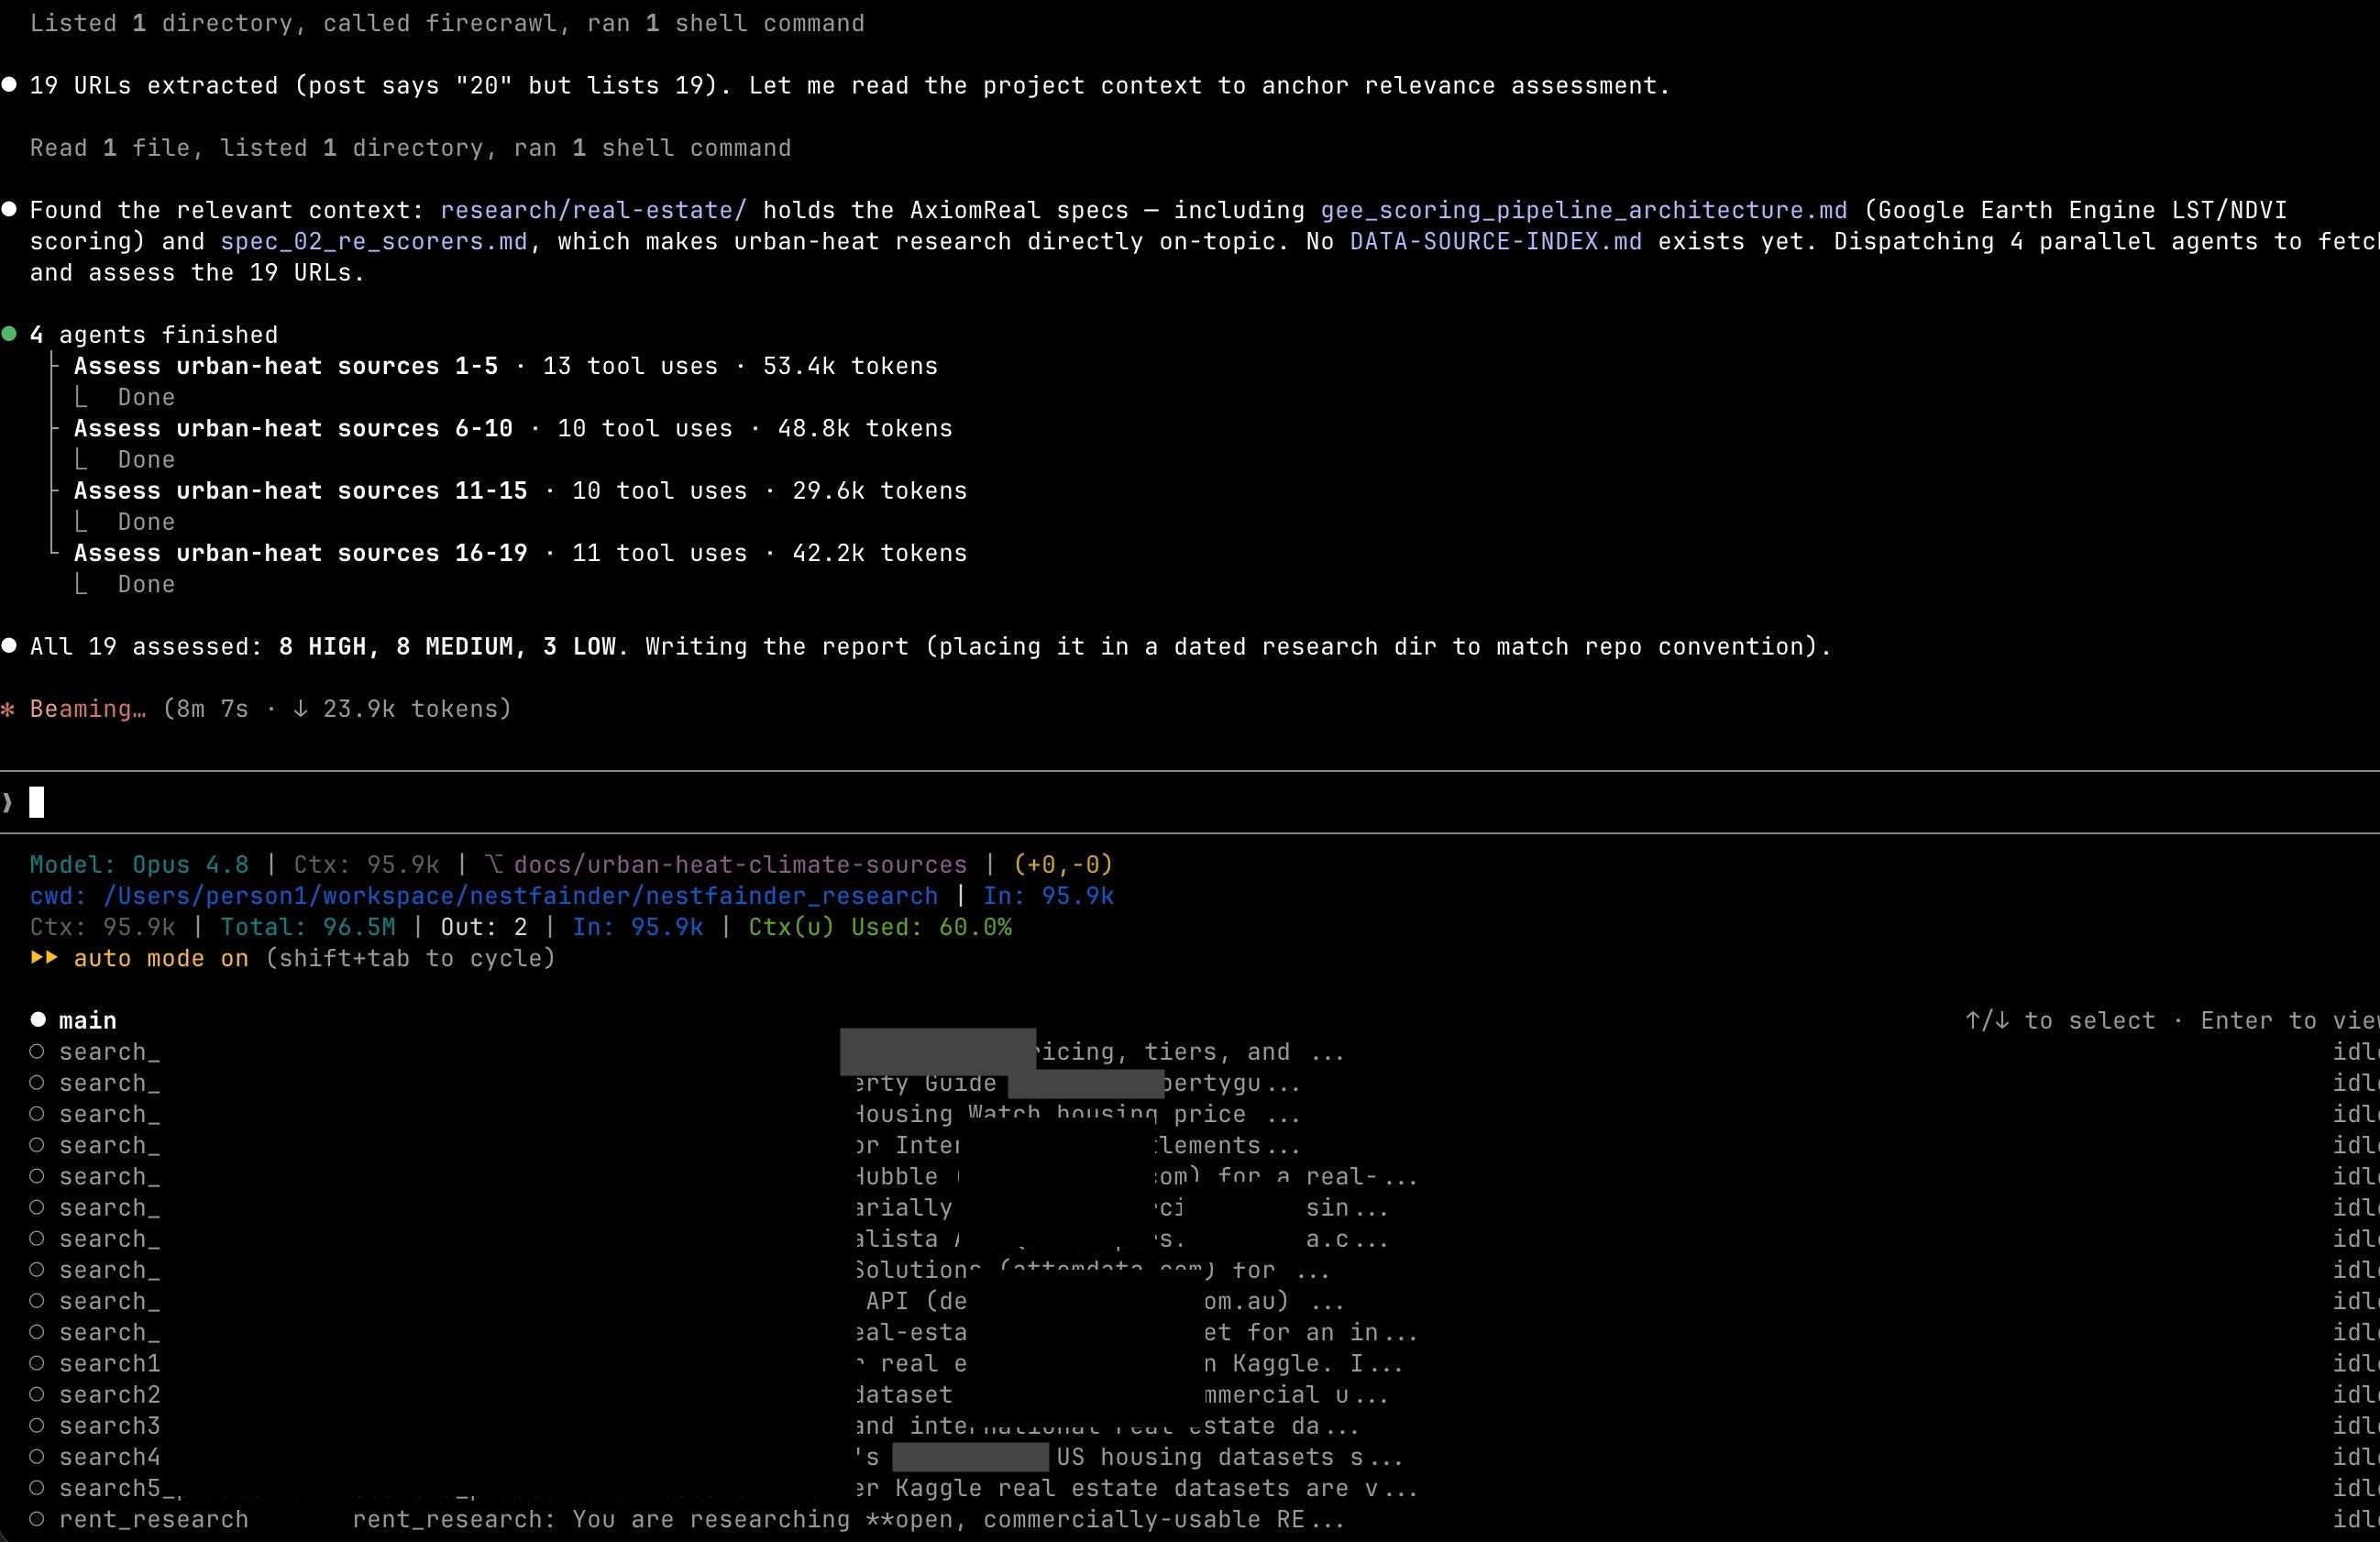Click the cwd nestfainder_research path
The width and height of the screenshot is (2380, 1542).
484,895
